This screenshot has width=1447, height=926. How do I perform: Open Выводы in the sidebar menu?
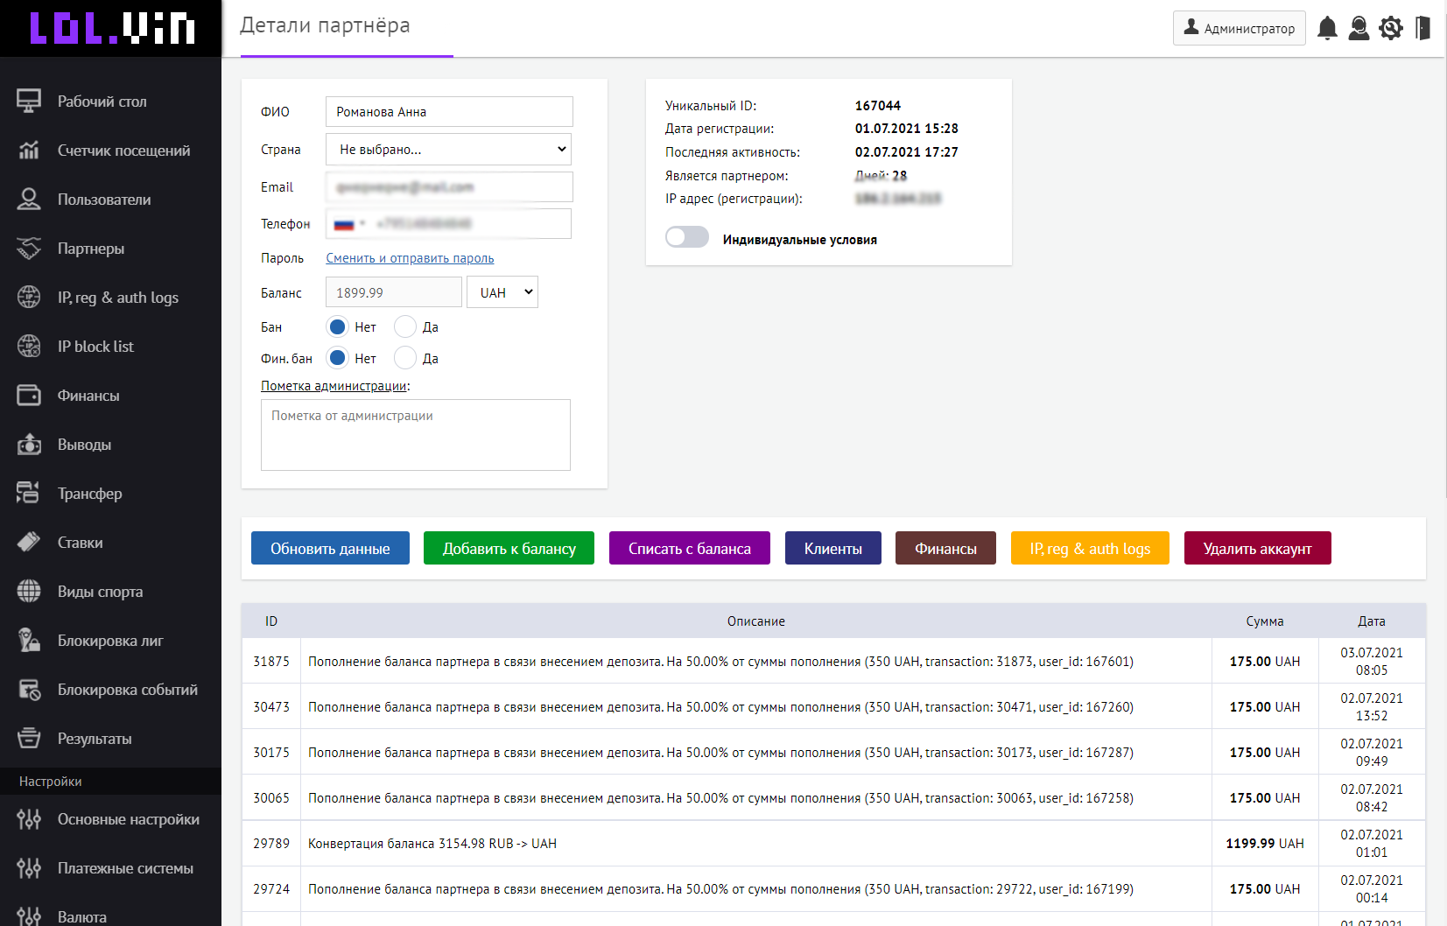[x=84, y=445]
